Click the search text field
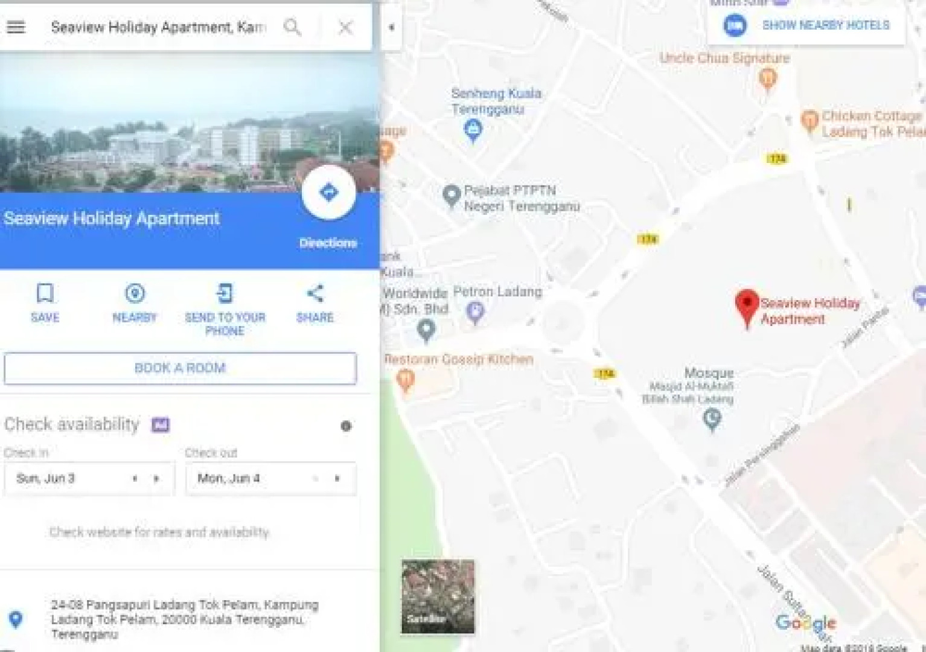The height and width of the screenshot is (652, 926). pos(158,27)
